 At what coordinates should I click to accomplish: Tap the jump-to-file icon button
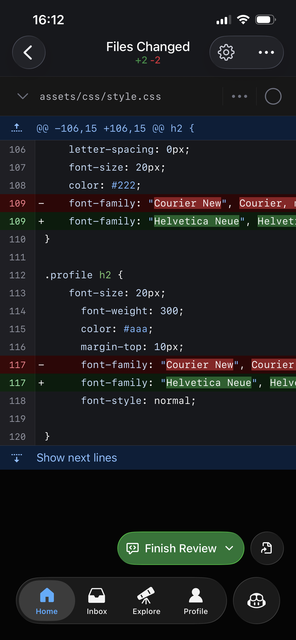click(267, 548)
